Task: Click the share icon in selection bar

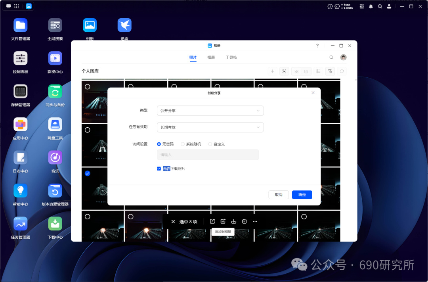Action: (212, 221)
